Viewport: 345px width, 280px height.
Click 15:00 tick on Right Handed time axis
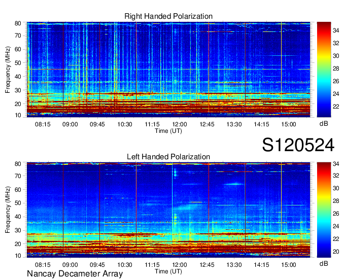[x=289, y=124]
